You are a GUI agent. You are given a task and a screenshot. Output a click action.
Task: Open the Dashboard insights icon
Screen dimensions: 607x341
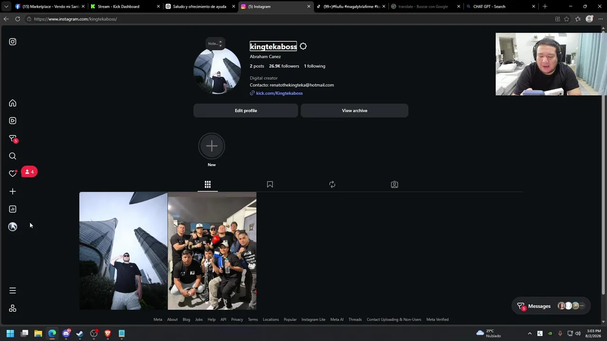coord(13,209)
